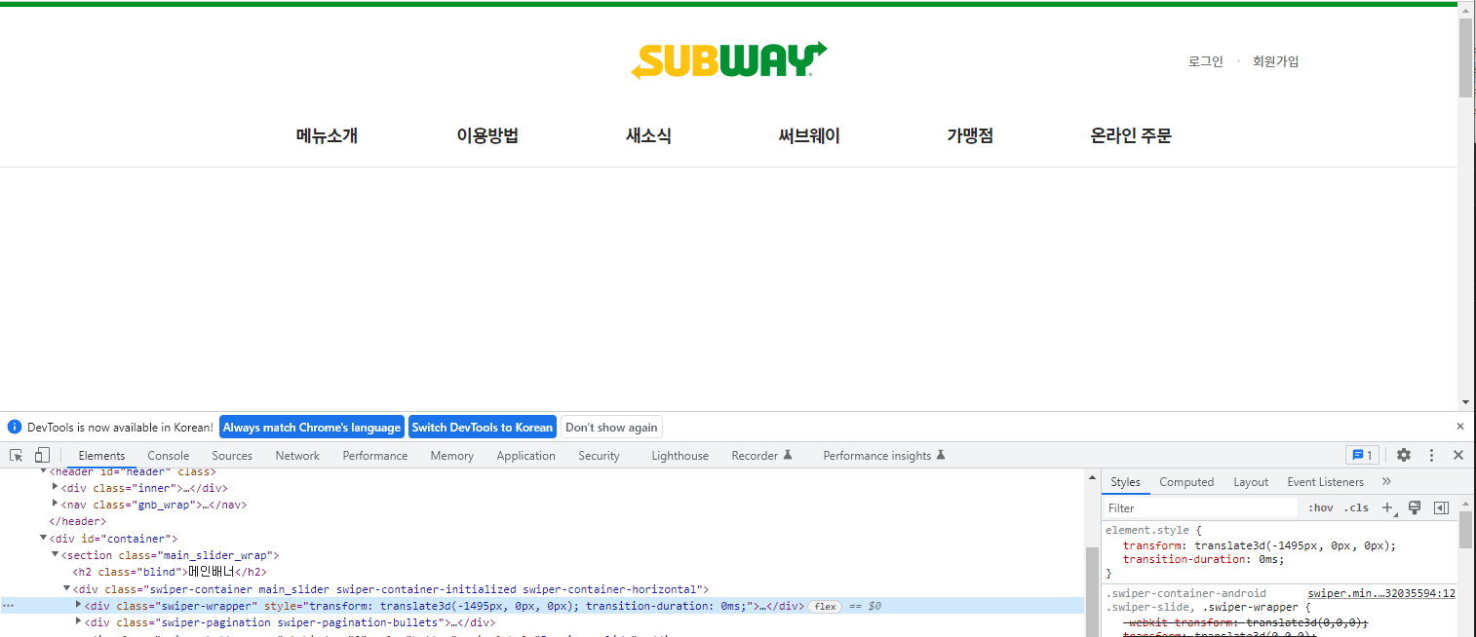This screenshot has width=1476, height=637.
Task: Click the element.style selector text
Action: coord(1146,530)
